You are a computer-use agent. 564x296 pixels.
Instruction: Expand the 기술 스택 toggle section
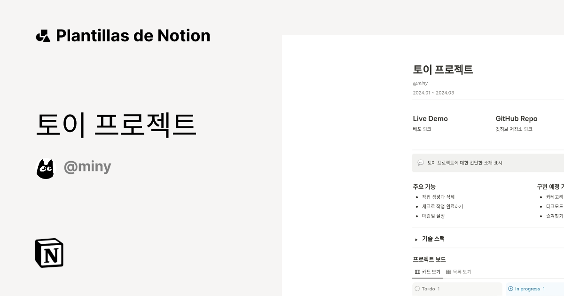point(432,239)
